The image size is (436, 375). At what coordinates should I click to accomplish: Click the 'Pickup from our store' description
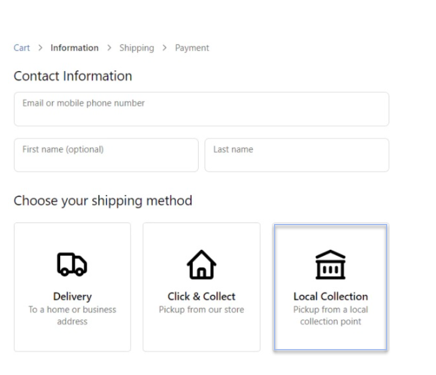[x=201, y=309]
